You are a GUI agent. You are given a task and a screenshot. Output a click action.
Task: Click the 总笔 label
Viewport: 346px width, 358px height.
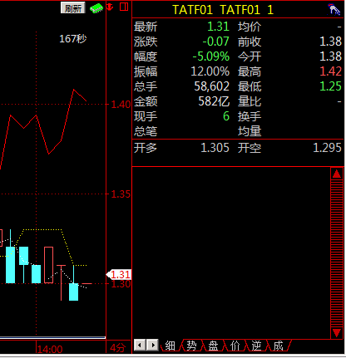[x=146, y=131]
